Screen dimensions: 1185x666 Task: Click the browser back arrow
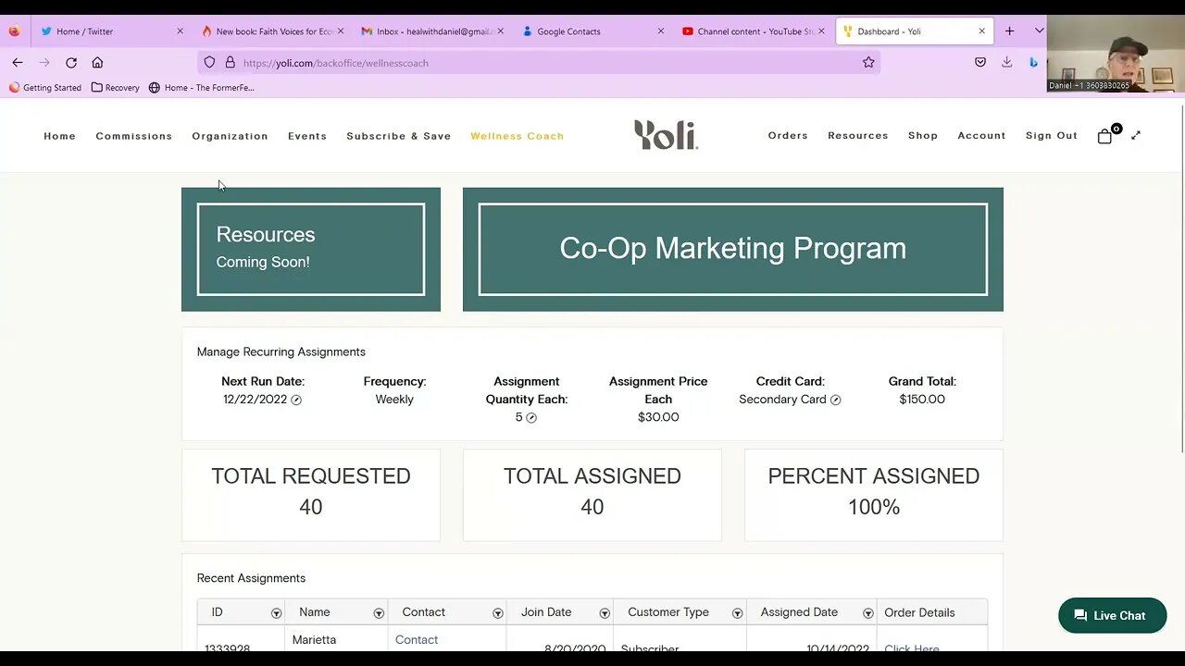click(18, 62)
